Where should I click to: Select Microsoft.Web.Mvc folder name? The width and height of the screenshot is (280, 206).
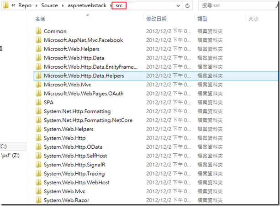68,85
